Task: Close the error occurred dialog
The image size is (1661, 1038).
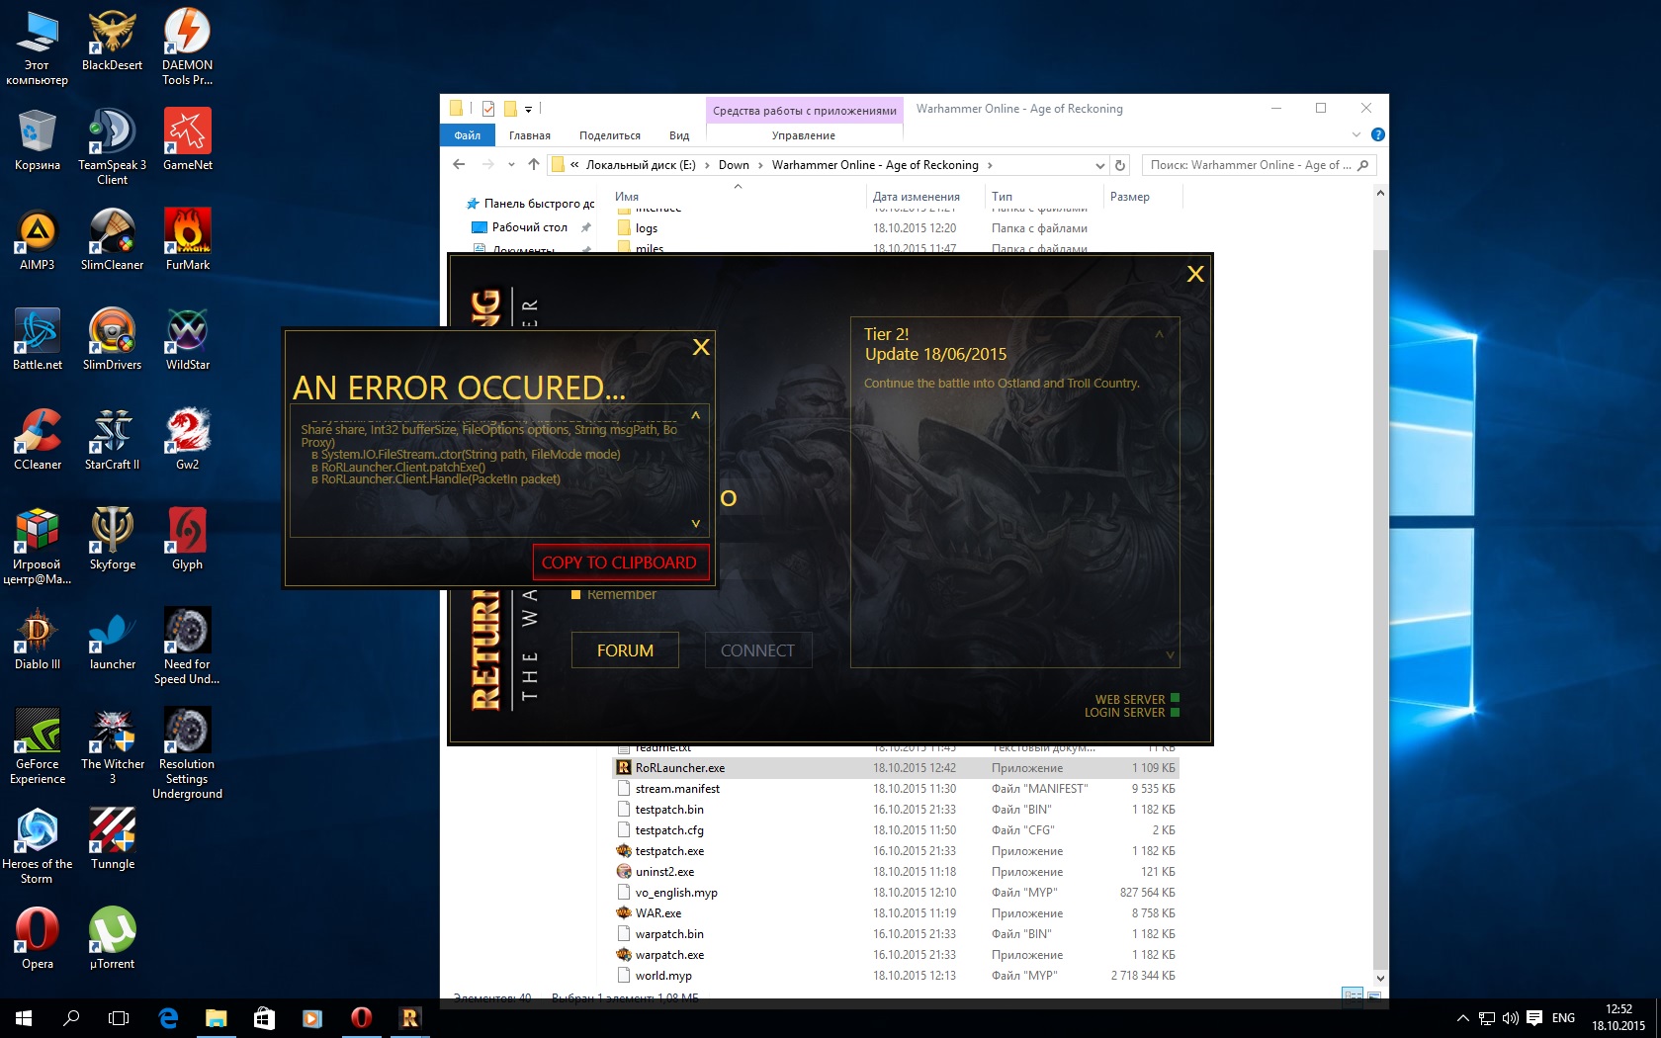Action: (x=701, y=347)
